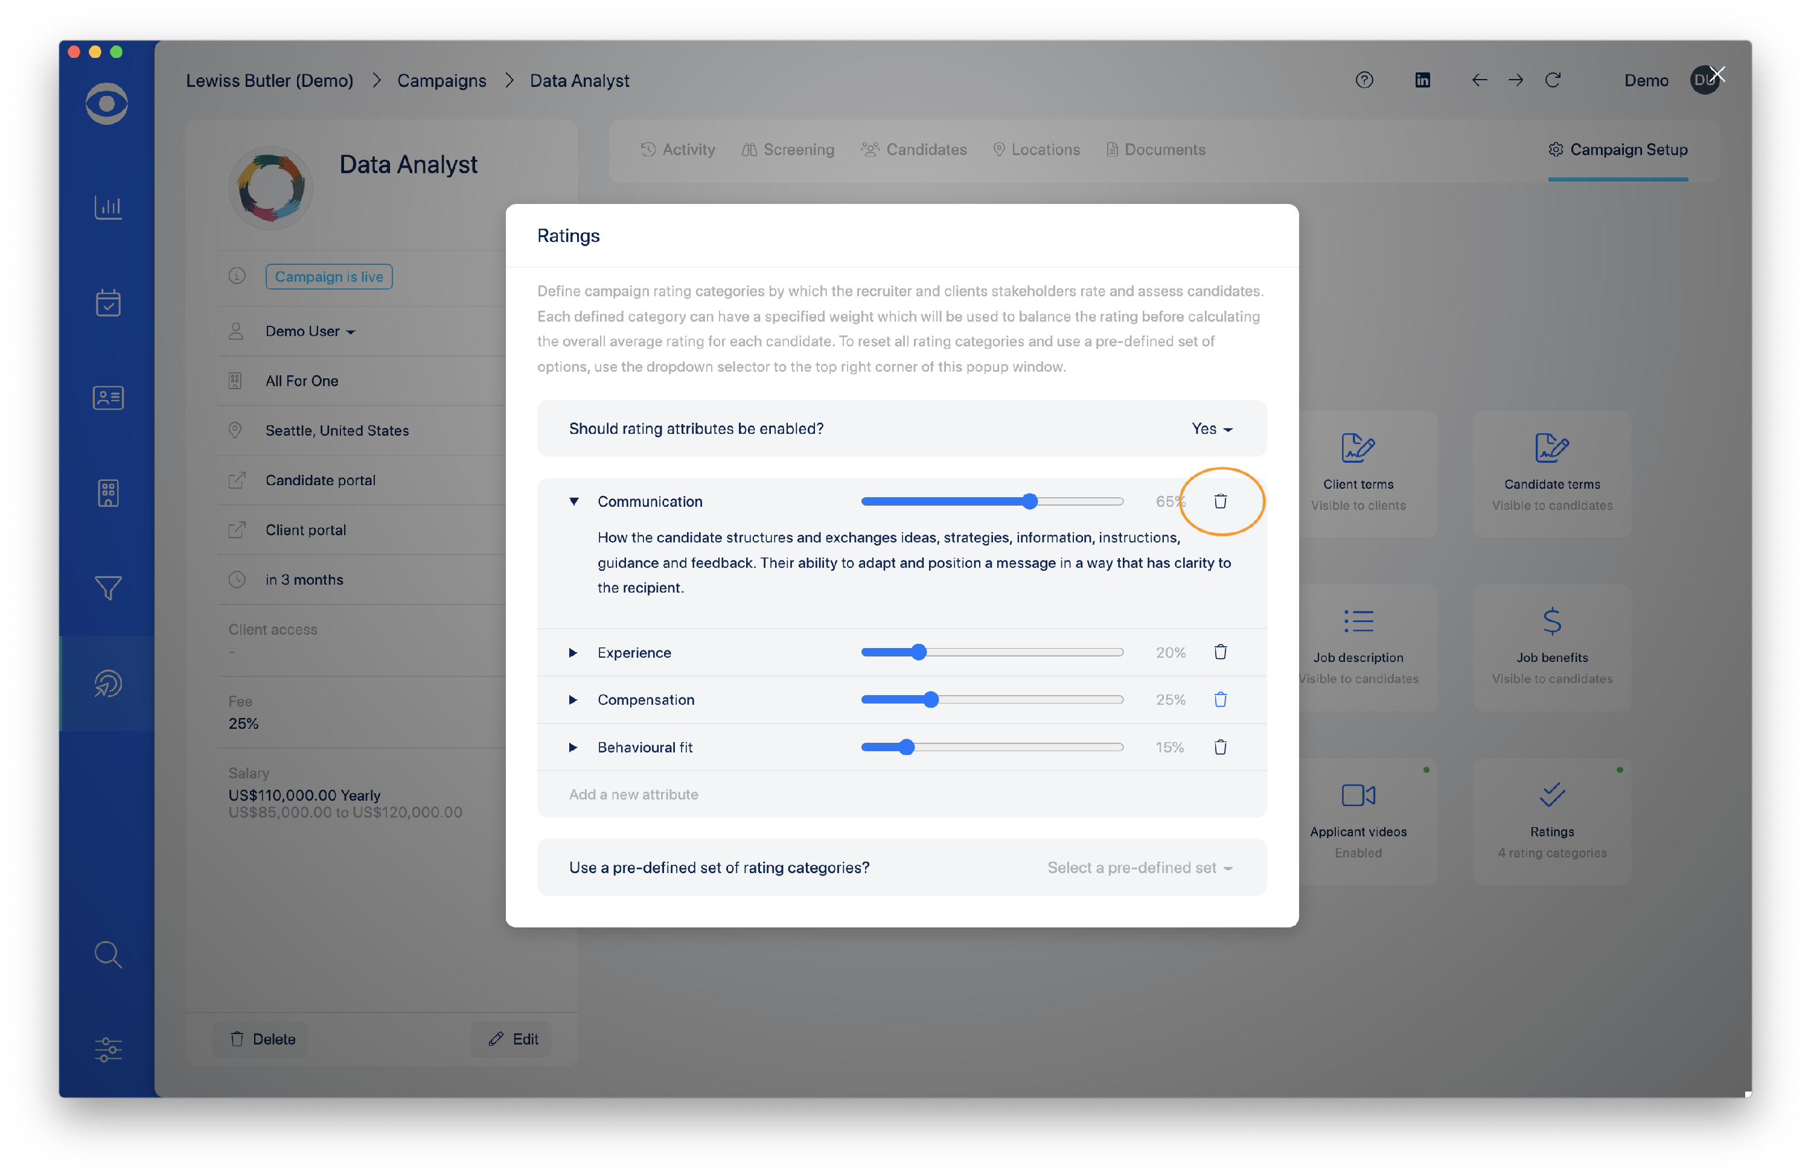Screen dimensions: 1811x1176
Task: Open the rating attributes enabled Yes dropdown
Action: 1212,428
